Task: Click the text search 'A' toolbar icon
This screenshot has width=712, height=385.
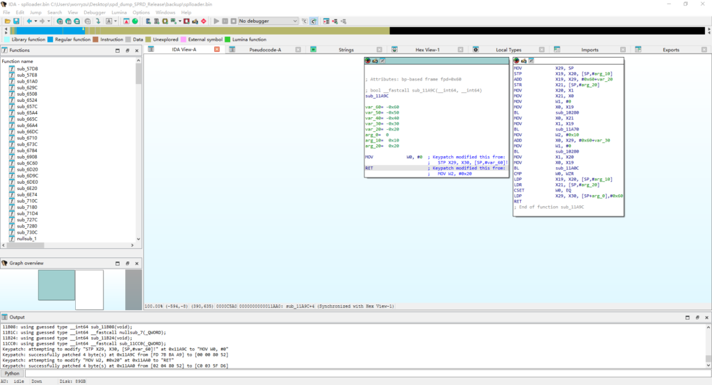Action: (x=109, y=22)
